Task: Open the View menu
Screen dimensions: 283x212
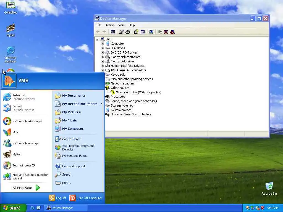Action: [121, 25]
